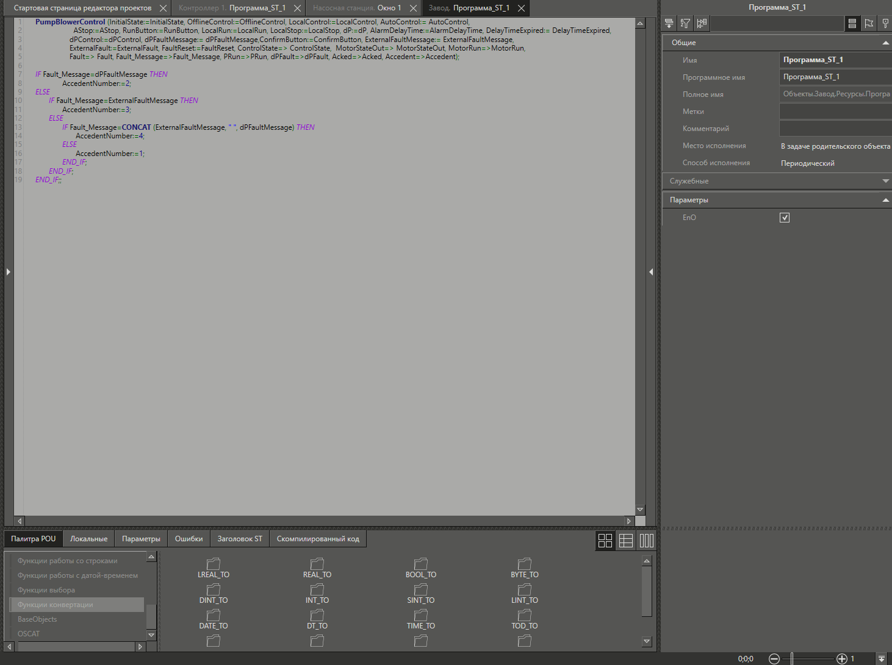Uncheck the EnO parameter checkbox

(785, 218)
